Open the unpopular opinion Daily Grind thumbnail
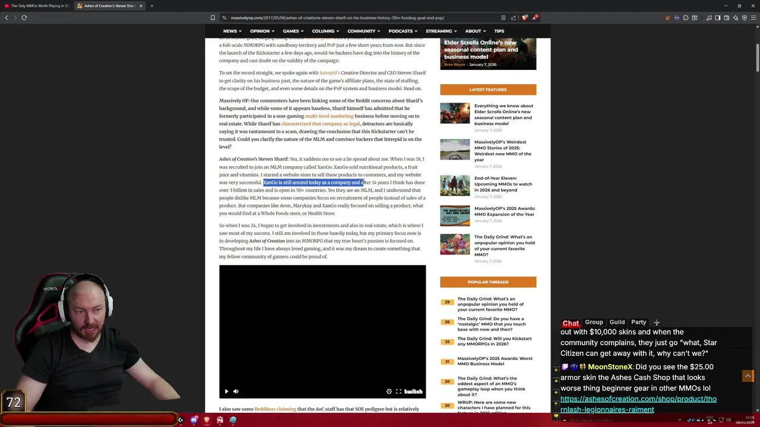The height and width of the screenshot is (427, 760). 455,244
